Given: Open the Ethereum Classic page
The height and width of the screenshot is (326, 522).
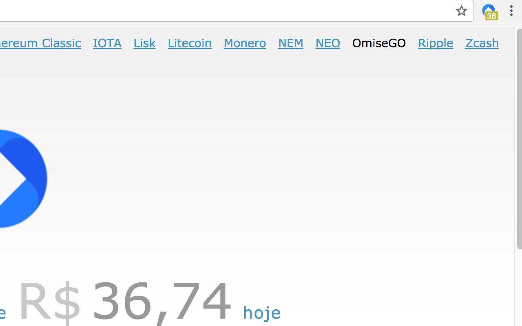Looking at the screenshot, I should click(40, 43).
